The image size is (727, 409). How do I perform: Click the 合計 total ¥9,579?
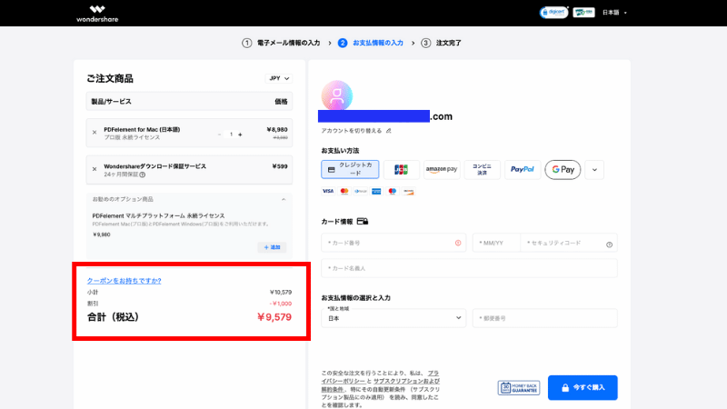tap(274, 317)
